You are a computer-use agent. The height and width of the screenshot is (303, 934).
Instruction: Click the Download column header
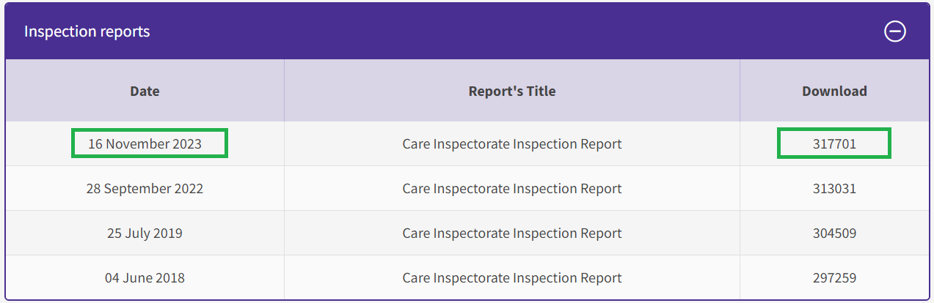[834, 91]
